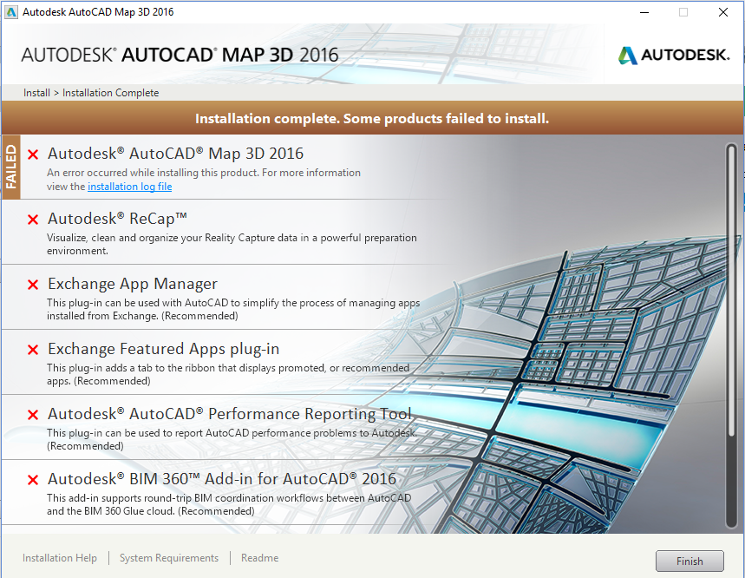Click the Installation Complete breadcrumb

[110, 93]
